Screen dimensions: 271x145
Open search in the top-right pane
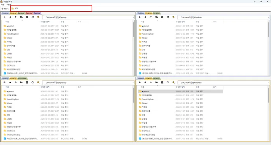pyautogui.click(x=173, y=17)
